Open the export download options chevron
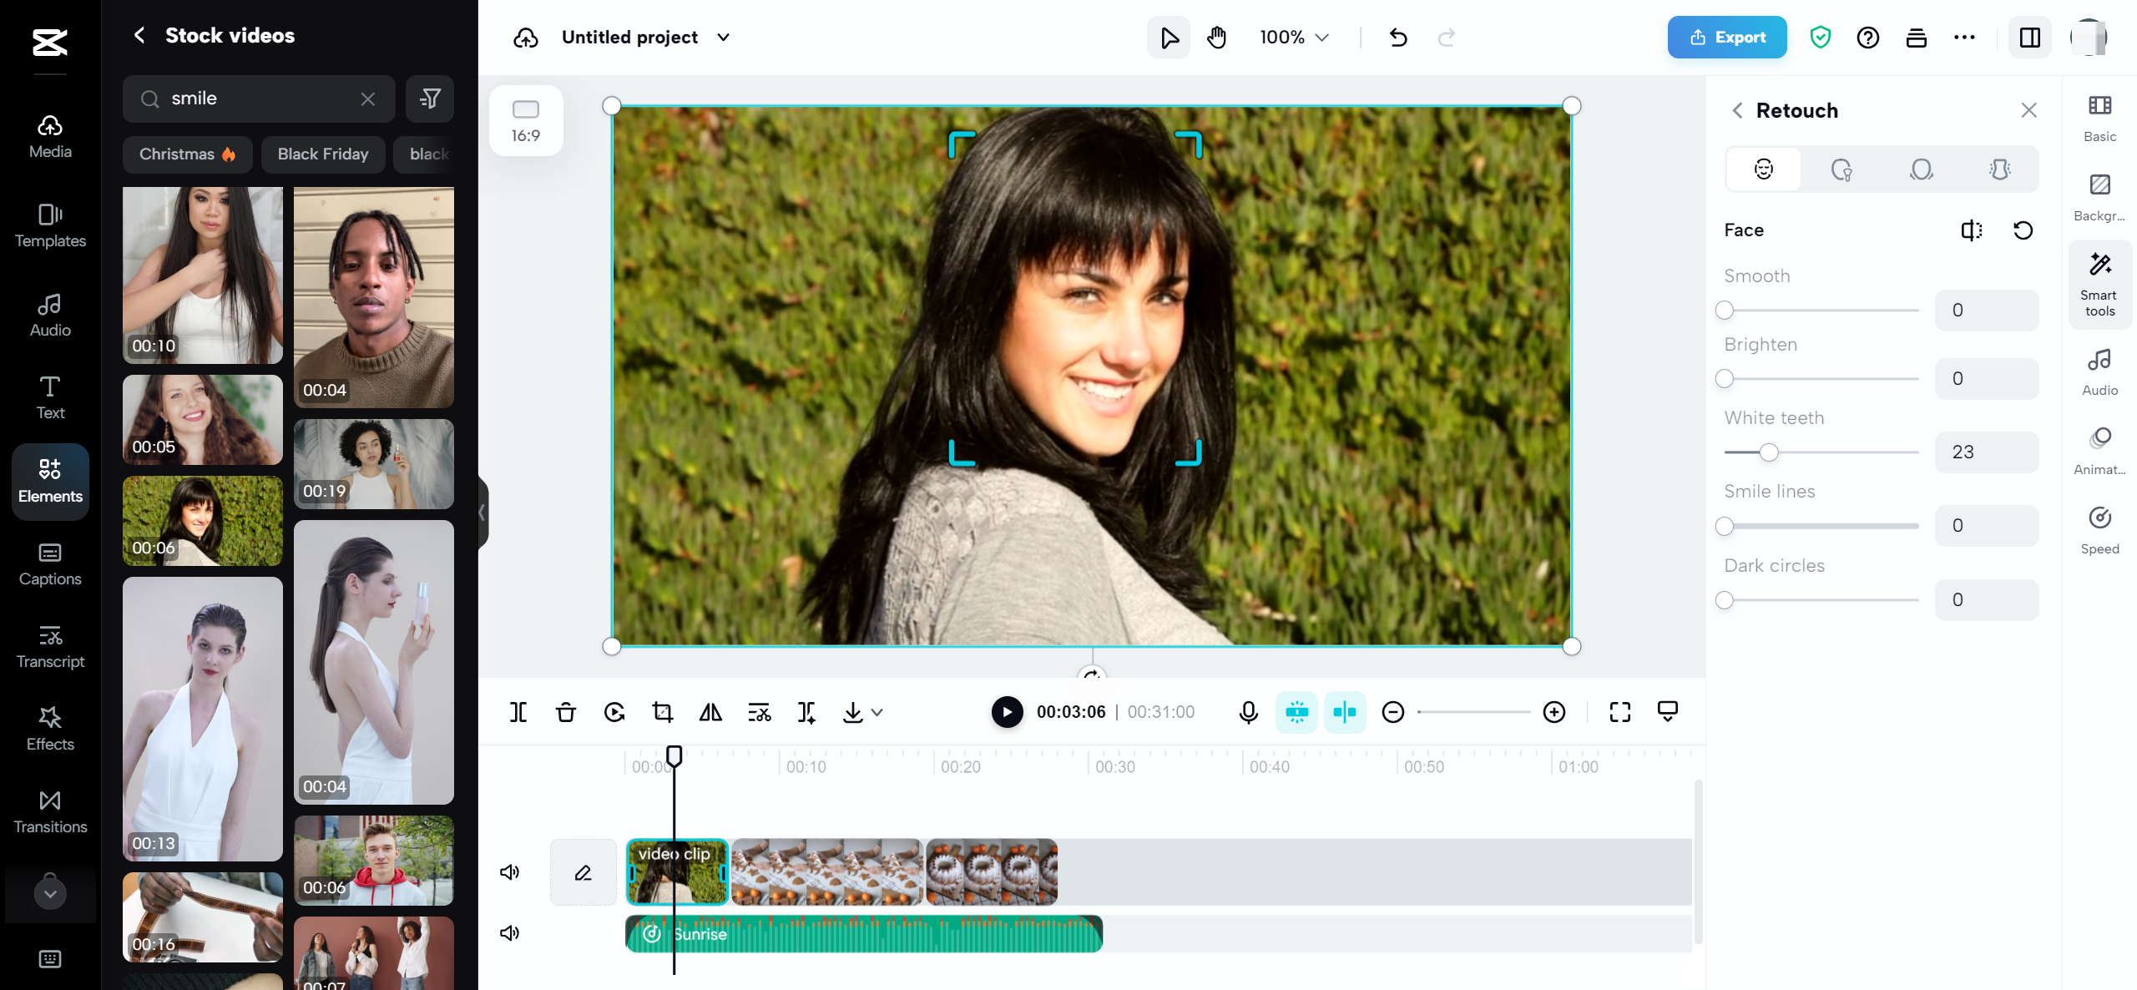The image size is (2137, 990). click(876, 712)
